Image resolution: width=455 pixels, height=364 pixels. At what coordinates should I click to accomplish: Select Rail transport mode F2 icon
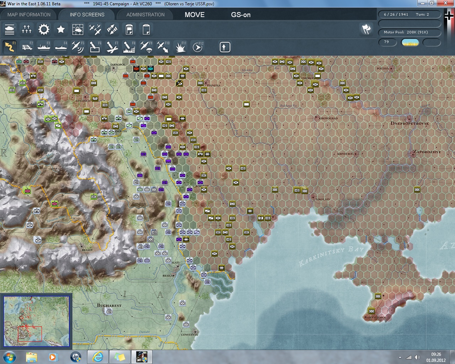(x=27, y=47)
